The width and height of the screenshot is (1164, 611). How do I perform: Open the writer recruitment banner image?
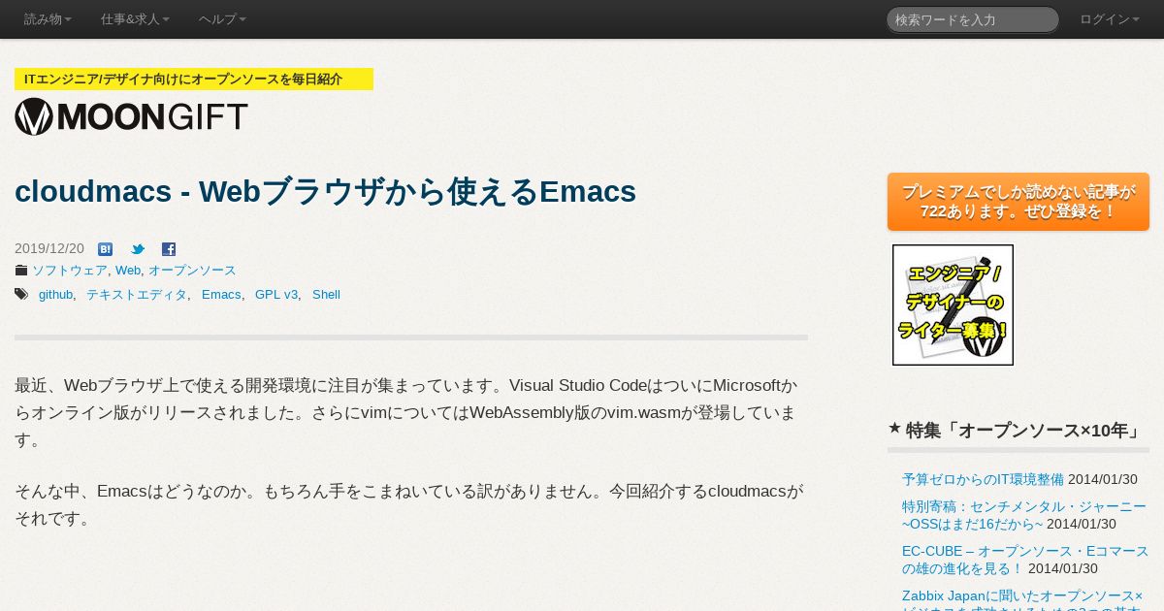click(x=953, y=305)
